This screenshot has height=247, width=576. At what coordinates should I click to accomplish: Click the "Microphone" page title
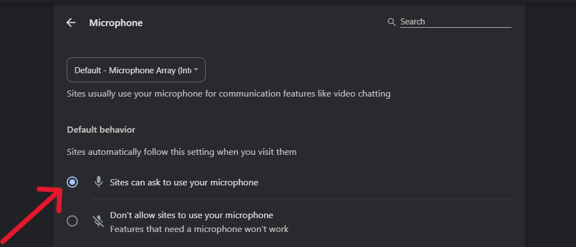point(116,23)
